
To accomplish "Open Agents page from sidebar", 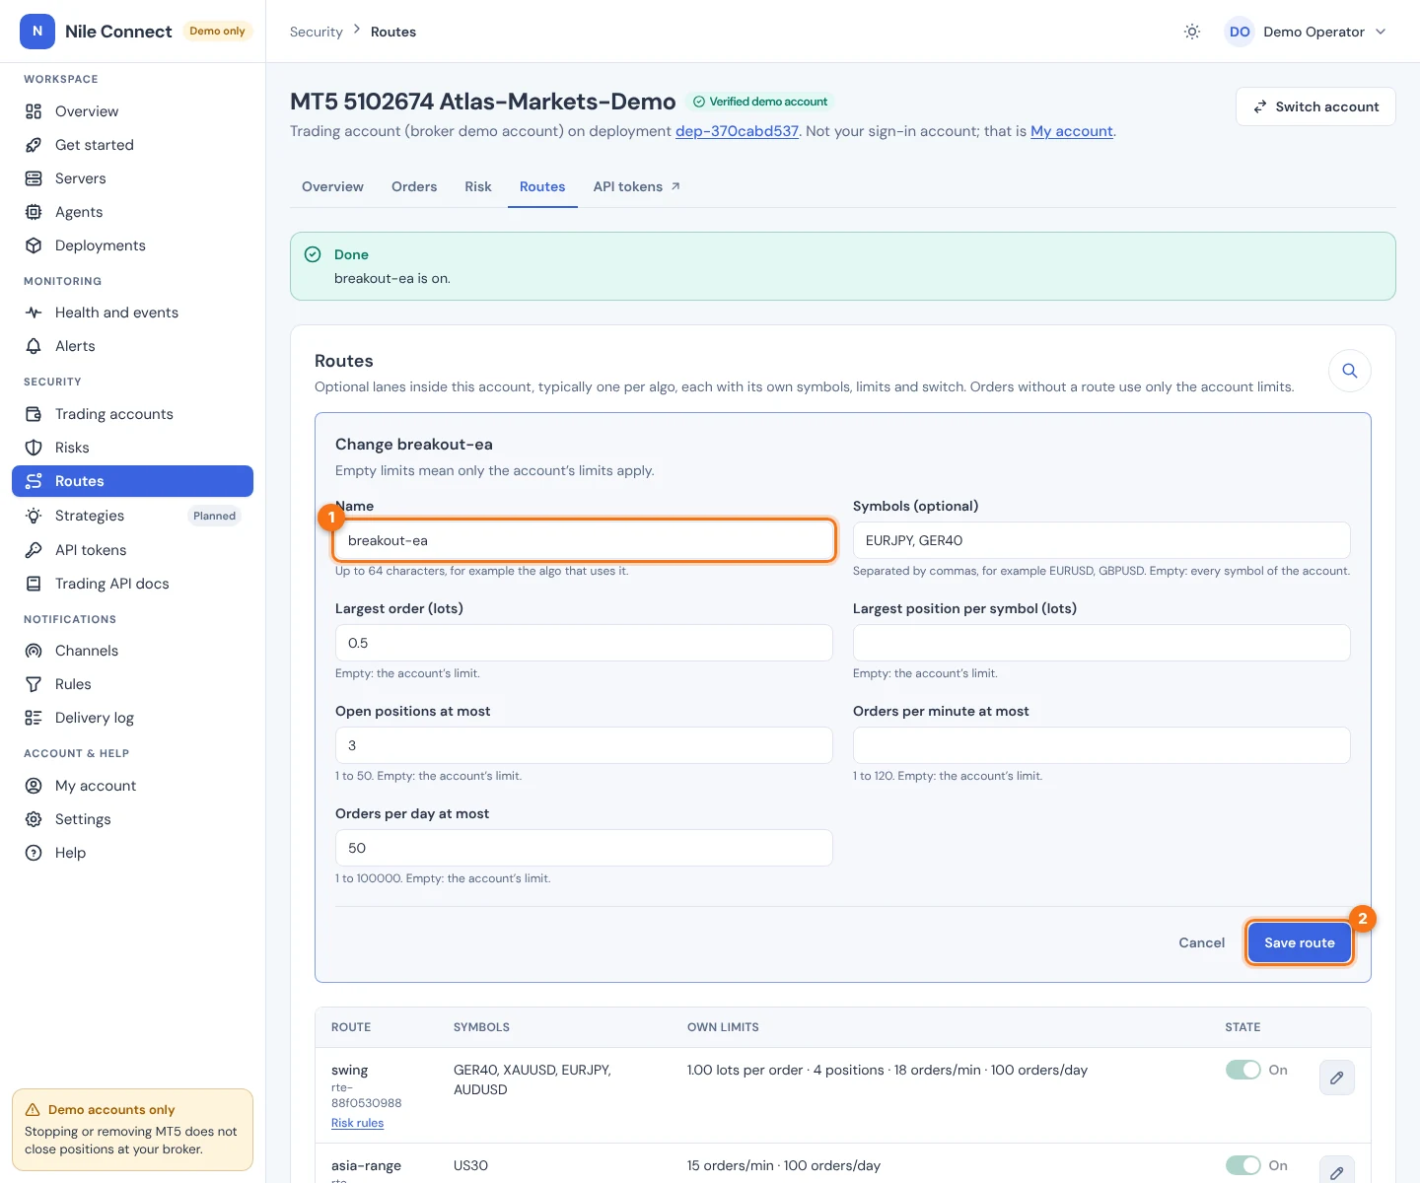I will coord(132,212).
